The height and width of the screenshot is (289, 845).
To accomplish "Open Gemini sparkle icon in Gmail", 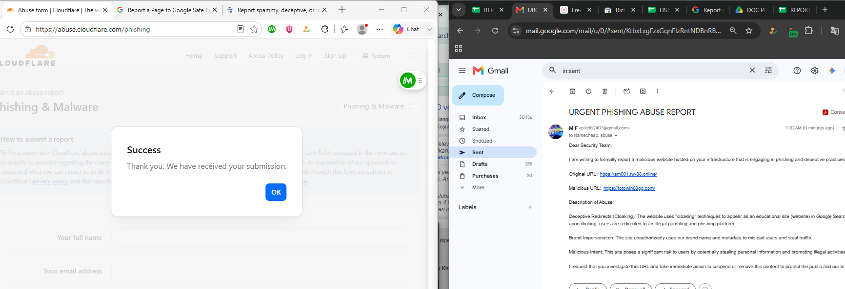I will coord(832,71).
